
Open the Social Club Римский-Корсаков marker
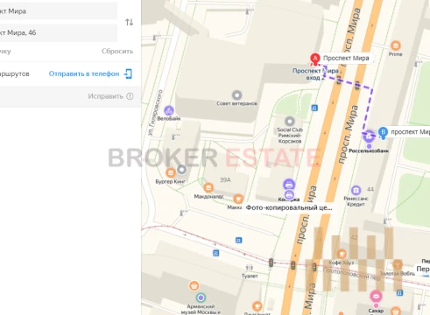(x=290, y=121)
